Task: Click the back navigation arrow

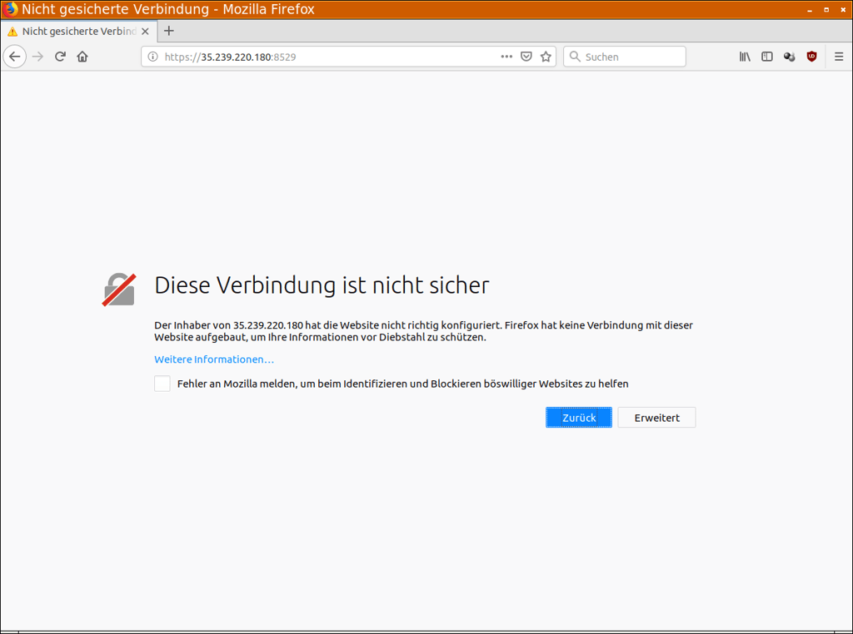Action: (x=14, y=56)
